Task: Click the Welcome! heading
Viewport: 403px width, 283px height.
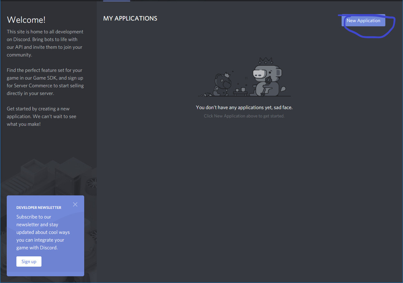Action: click(26, 20)
